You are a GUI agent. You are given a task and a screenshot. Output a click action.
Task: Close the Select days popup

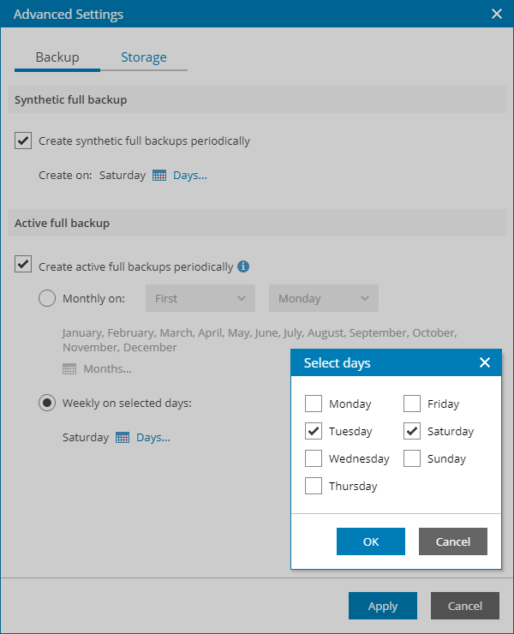pyautogui.click(x=485, y=363)
